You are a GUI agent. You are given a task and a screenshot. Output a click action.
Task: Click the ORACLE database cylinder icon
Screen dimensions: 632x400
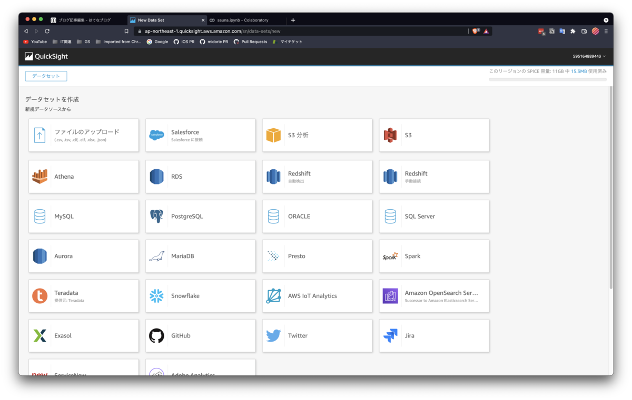coord(273,216)
